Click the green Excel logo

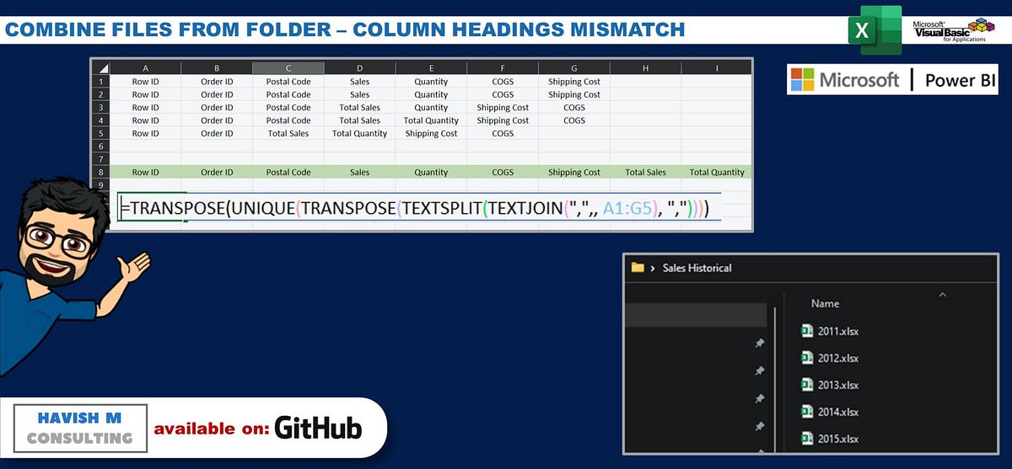point(875,30)
